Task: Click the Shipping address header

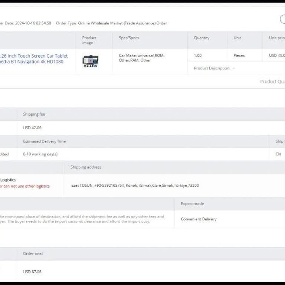Action: click(x=86, y=167)
